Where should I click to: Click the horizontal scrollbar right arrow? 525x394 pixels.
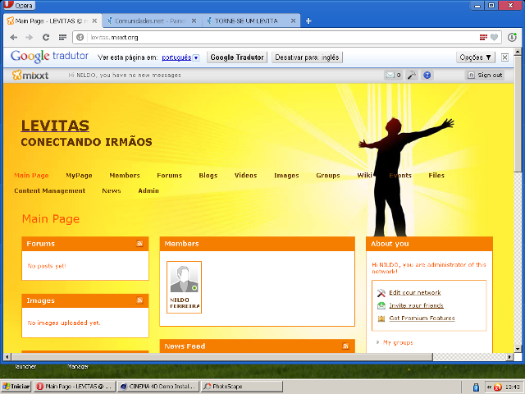tap(509, 357)
